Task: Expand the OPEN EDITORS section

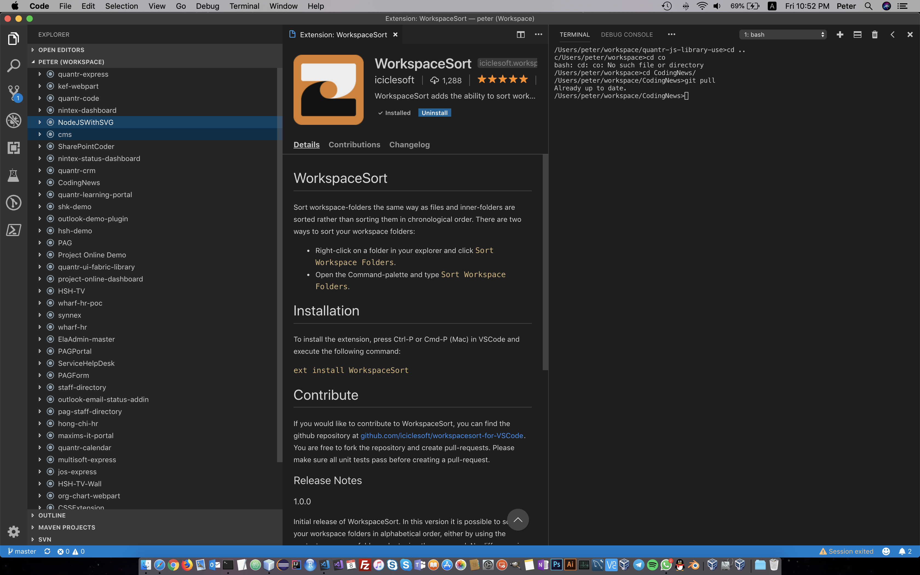Action: tap(155, 50)
